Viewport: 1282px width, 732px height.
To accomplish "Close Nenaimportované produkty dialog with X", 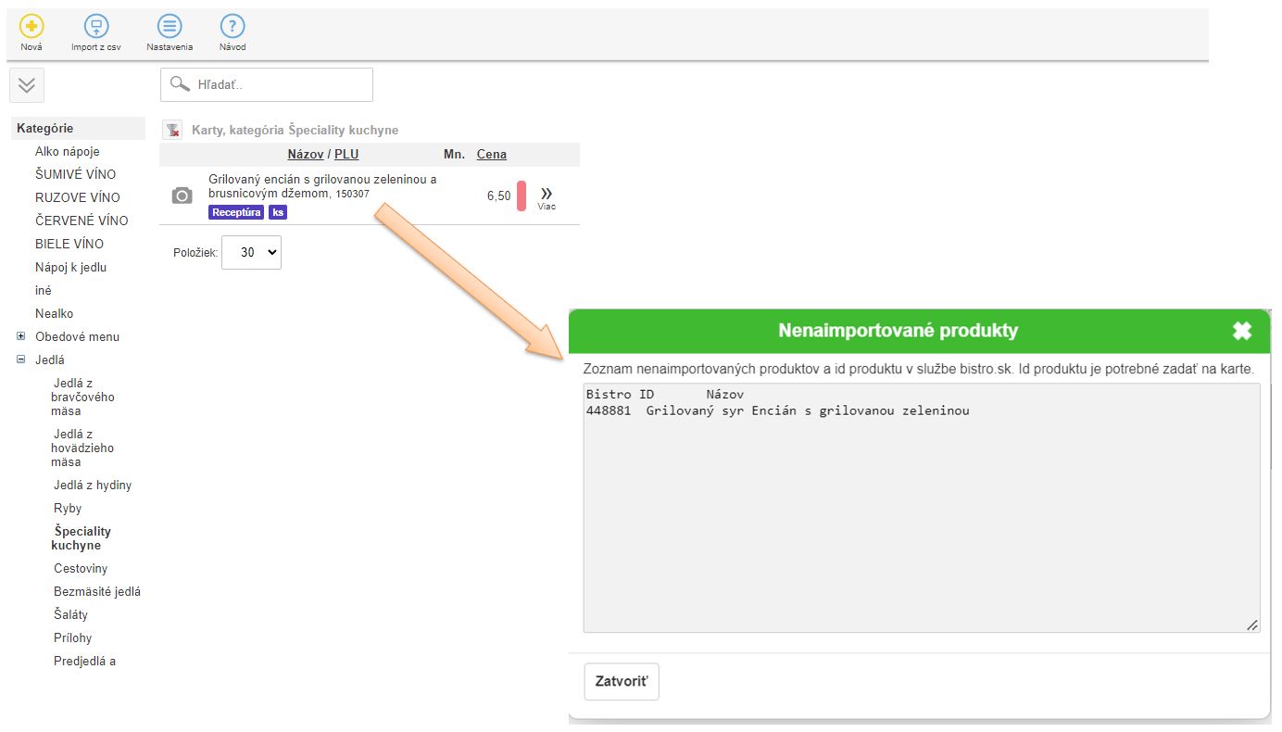I will [1241, 331].
